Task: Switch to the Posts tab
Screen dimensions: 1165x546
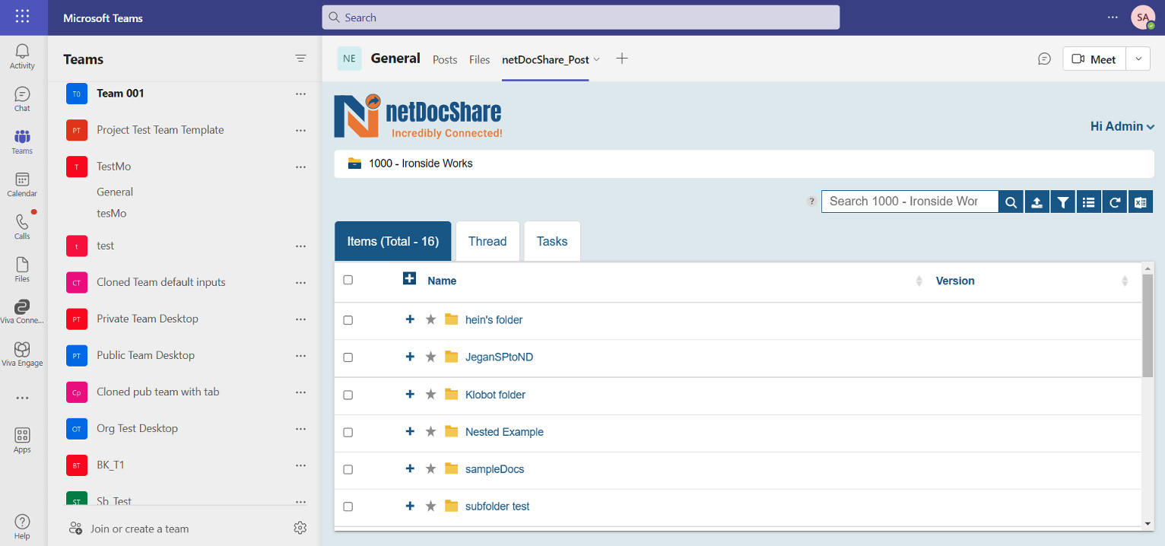Action: point(445,59)
